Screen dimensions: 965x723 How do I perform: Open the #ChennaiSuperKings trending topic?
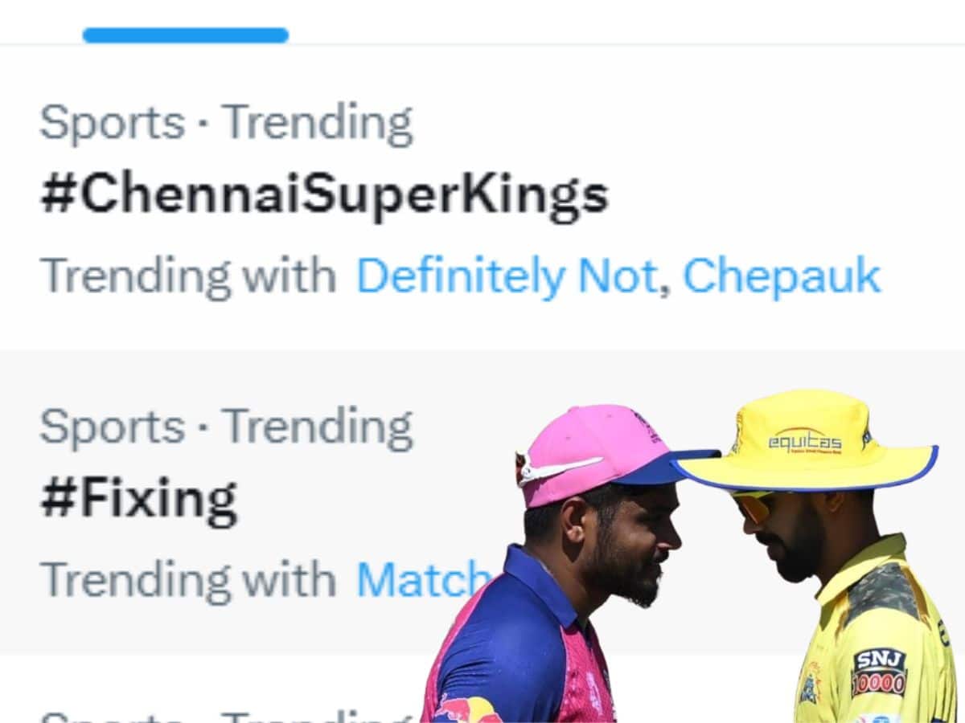tap(322, 191)
